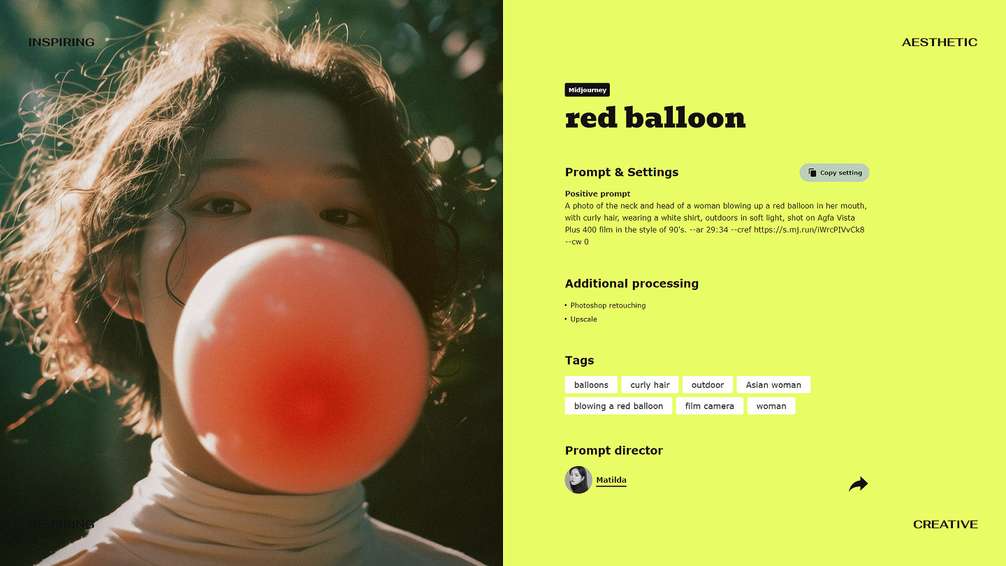The height and width of the screenshot is (566, 1006).
Task: Click the red balloon title
Action: point(655,117)
